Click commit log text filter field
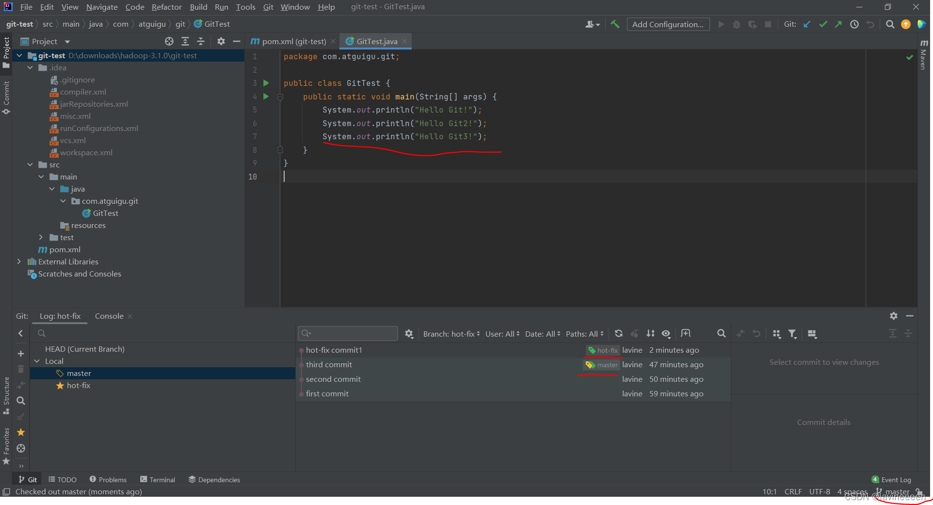The image size is (933, 505). [348, 333]
